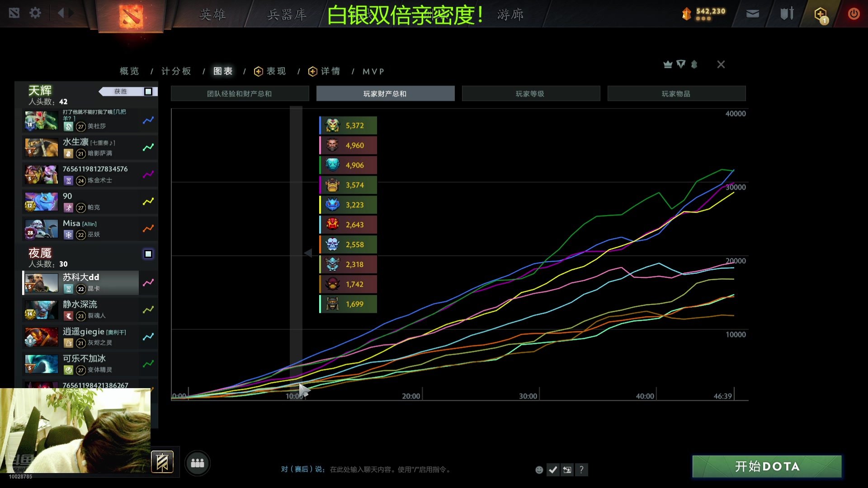
Task: Select legend entry with 4,960 net worth
Action: [x=348, y=145]
